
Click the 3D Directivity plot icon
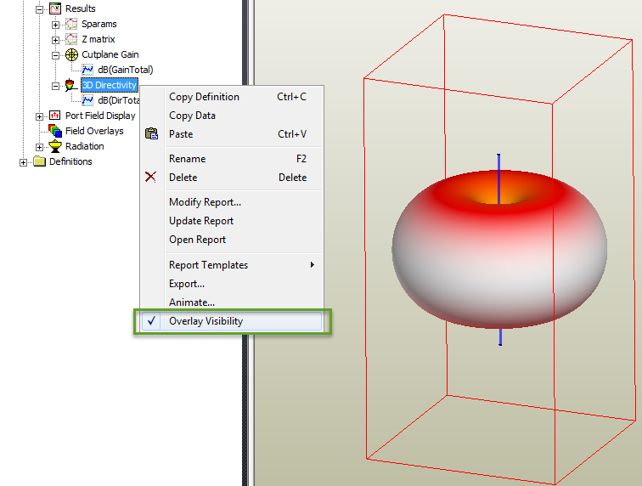(70, 85)
